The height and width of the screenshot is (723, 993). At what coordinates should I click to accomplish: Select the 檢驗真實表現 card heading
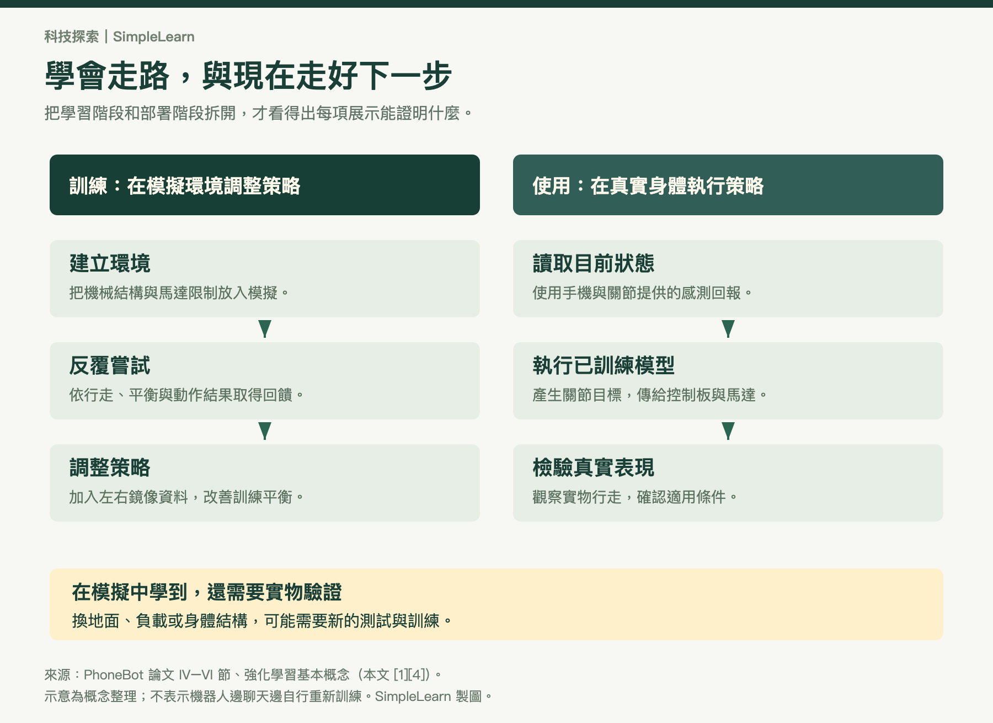(x=594, y=467)
